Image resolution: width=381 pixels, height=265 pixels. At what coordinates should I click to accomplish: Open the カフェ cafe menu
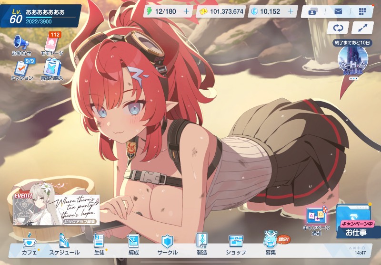(30, 244)
